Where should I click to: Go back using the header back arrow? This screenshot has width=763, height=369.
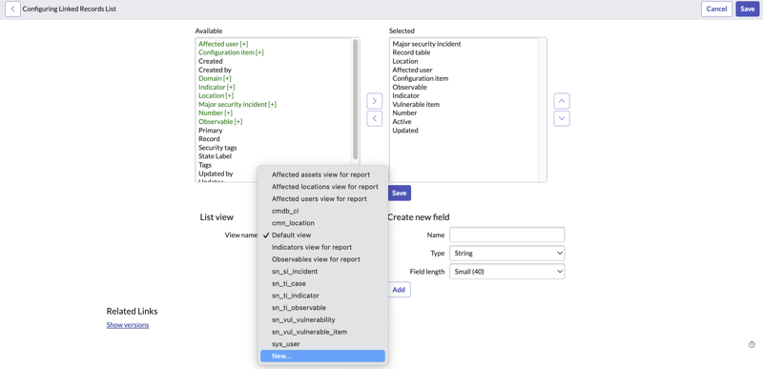(12, 9)
